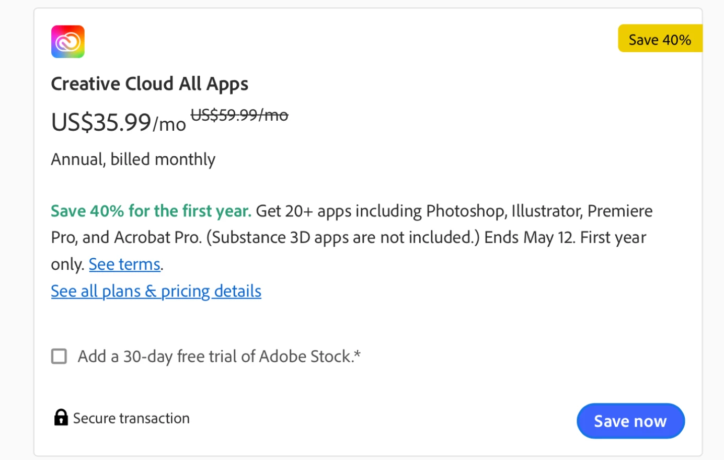
Task: Click the US$35.99/mo discounted price
Action: pyautogui.click(x=118, y=122)
